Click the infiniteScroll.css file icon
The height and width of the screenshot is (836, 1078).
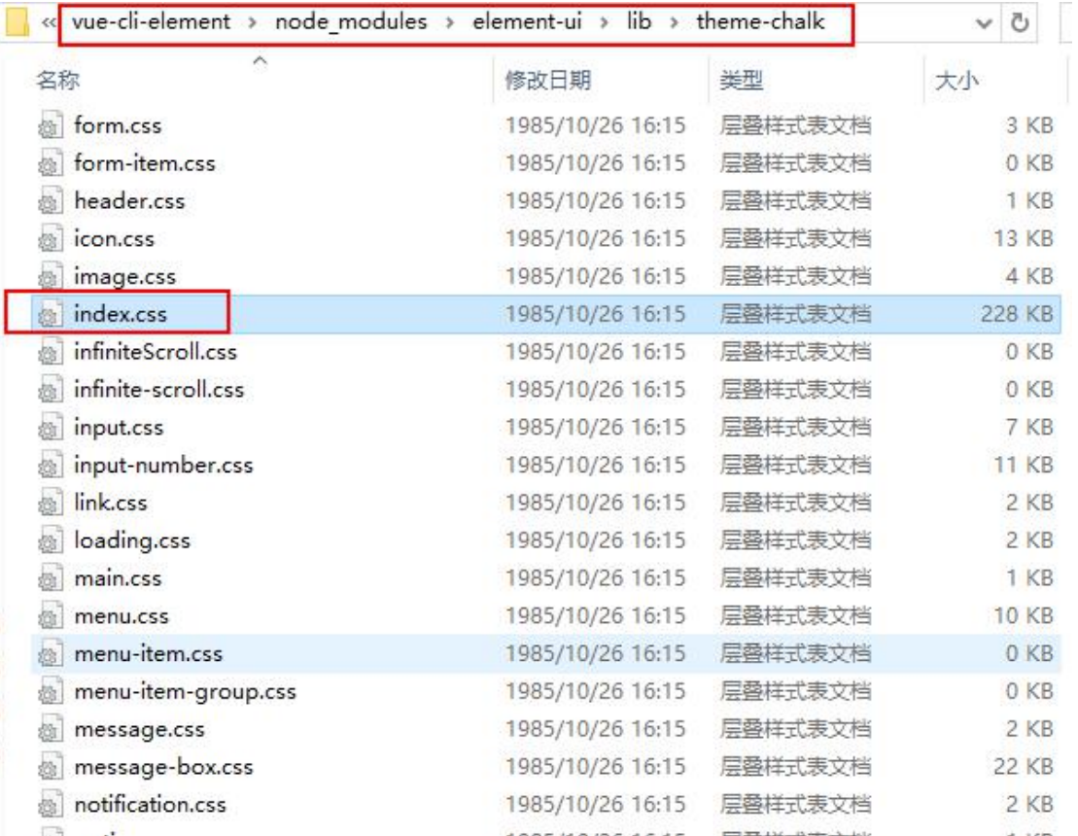[51, 352]
